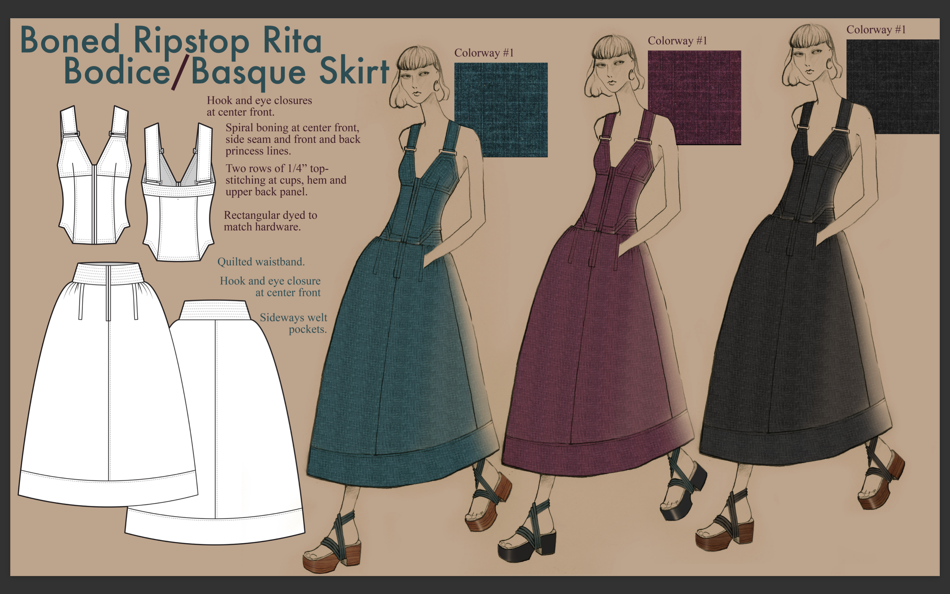
Task: Click the teal fabric colorway swatch
Action: click(501, 109)
